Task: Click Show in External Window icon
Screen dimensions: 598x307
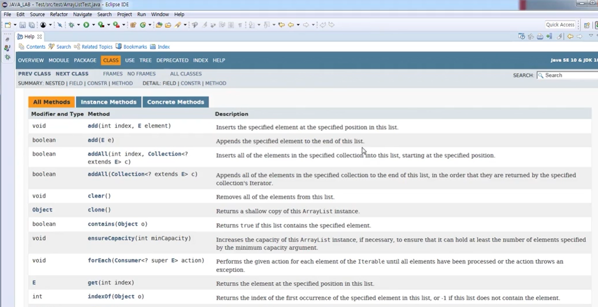Action: (x=522, y=36)
